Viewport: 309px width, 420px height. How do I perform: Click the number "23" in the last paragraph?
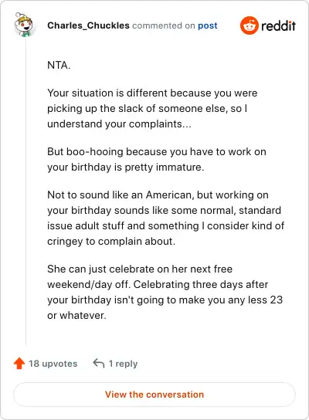click(277, 300)
